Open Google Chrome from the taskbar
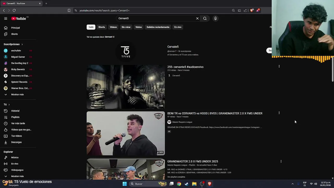 (179, 184)
